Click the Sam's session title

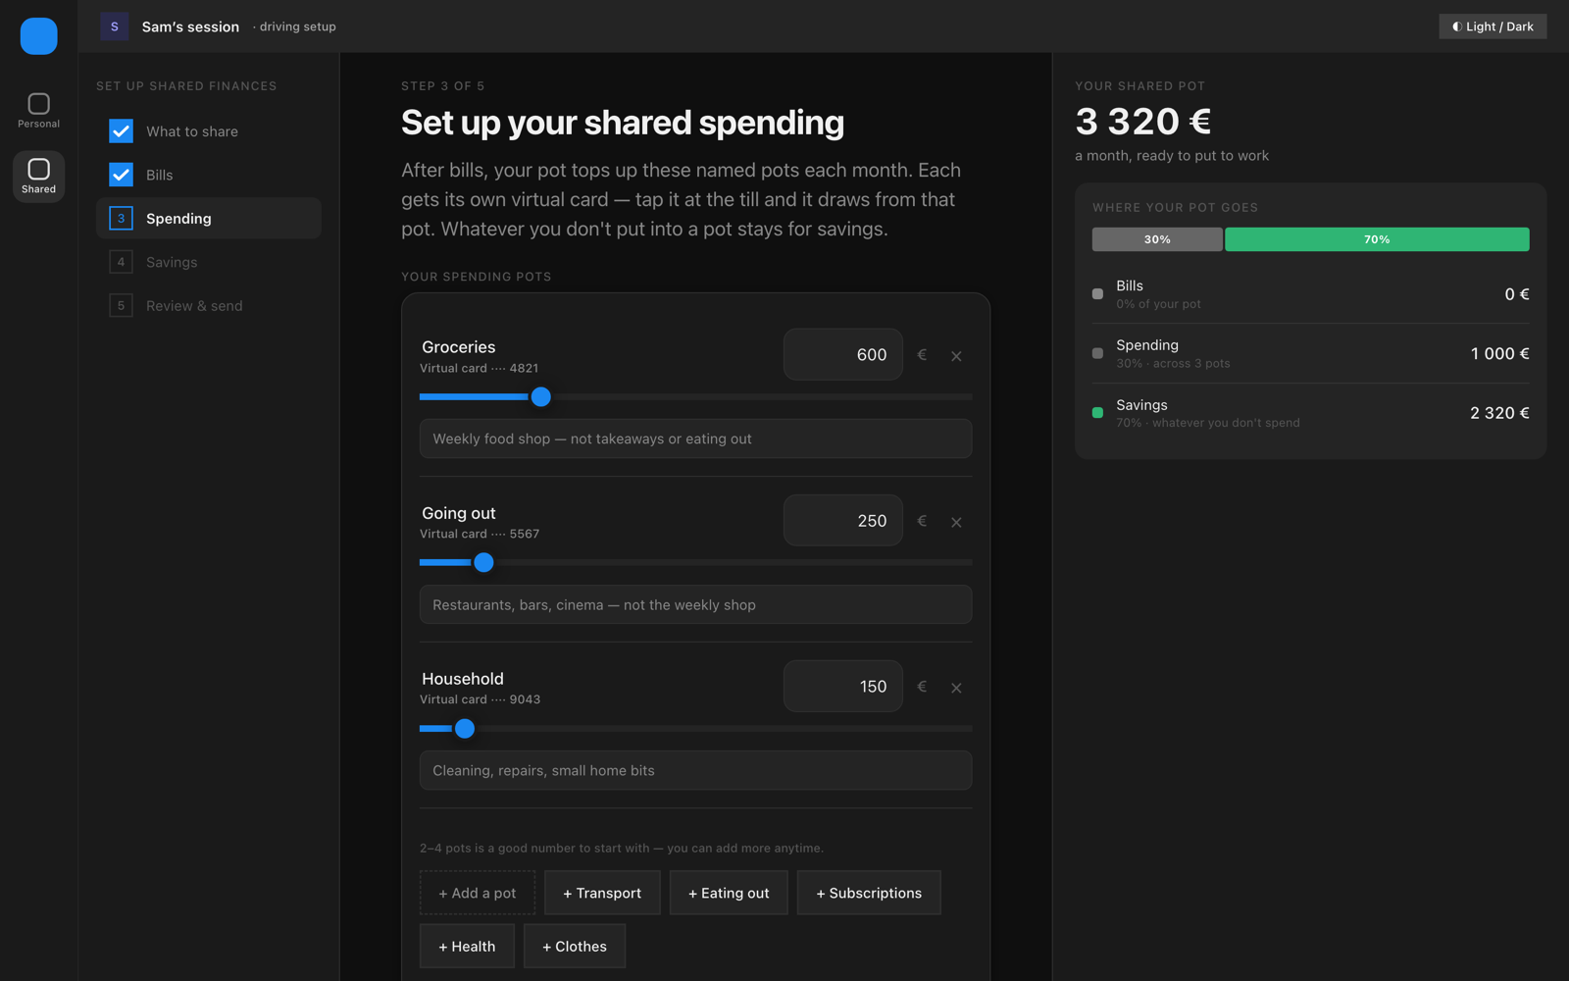190,26
